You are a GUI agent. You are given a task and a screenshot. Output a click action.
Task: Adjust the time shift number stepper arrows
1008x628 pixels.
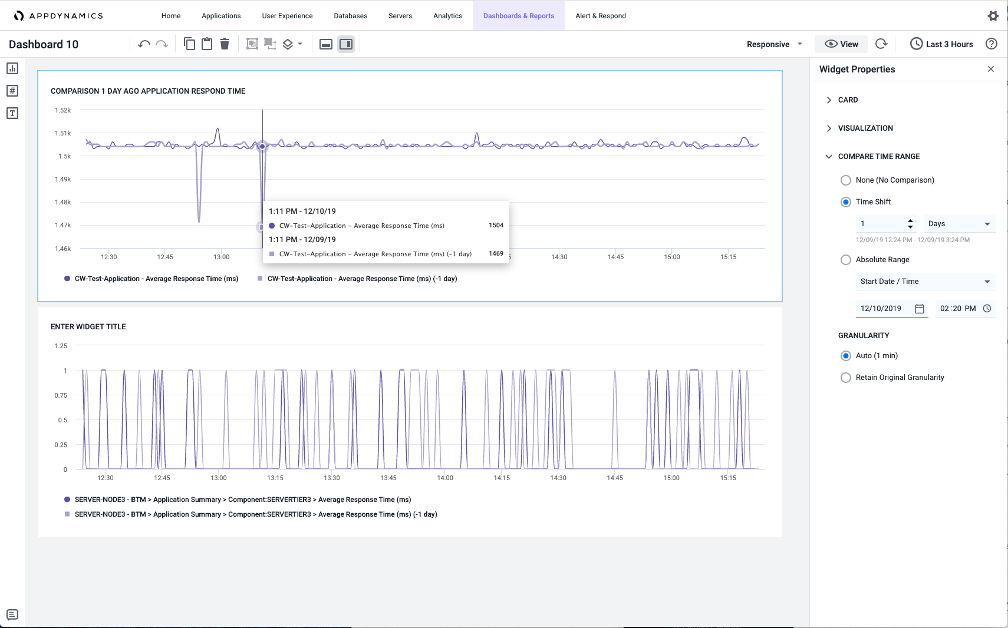[910, 224]
